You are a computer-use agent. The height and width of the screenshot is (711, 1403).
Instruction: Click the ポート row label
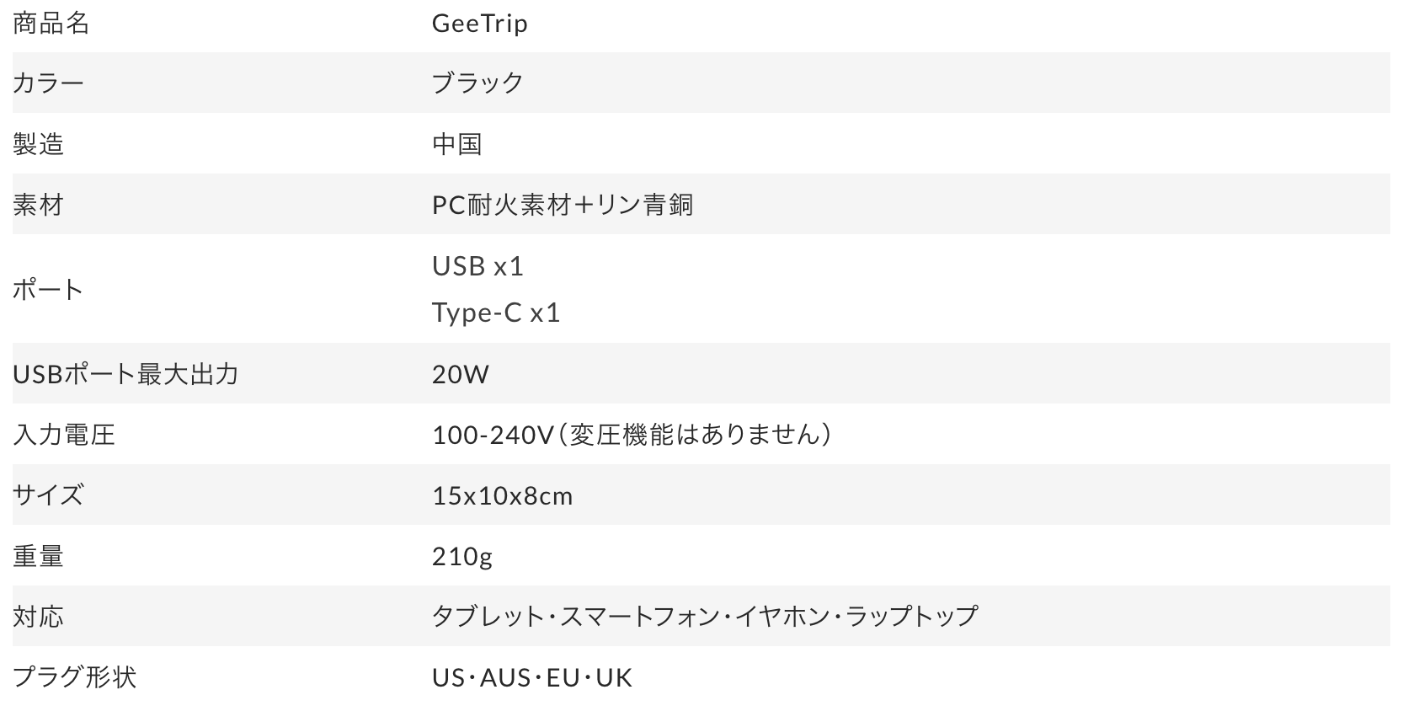click(48, 290)
